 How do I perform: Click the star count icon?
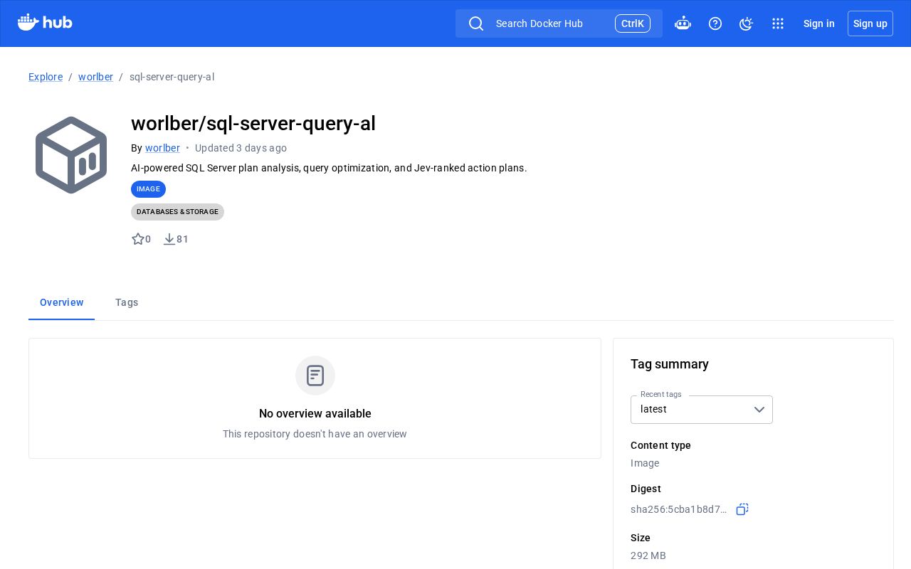point(138,239)
